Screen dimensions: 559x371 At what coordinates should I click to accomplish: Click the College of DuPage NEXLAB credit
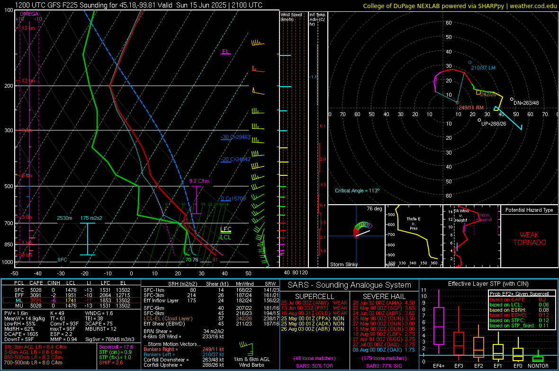[460, 6]
